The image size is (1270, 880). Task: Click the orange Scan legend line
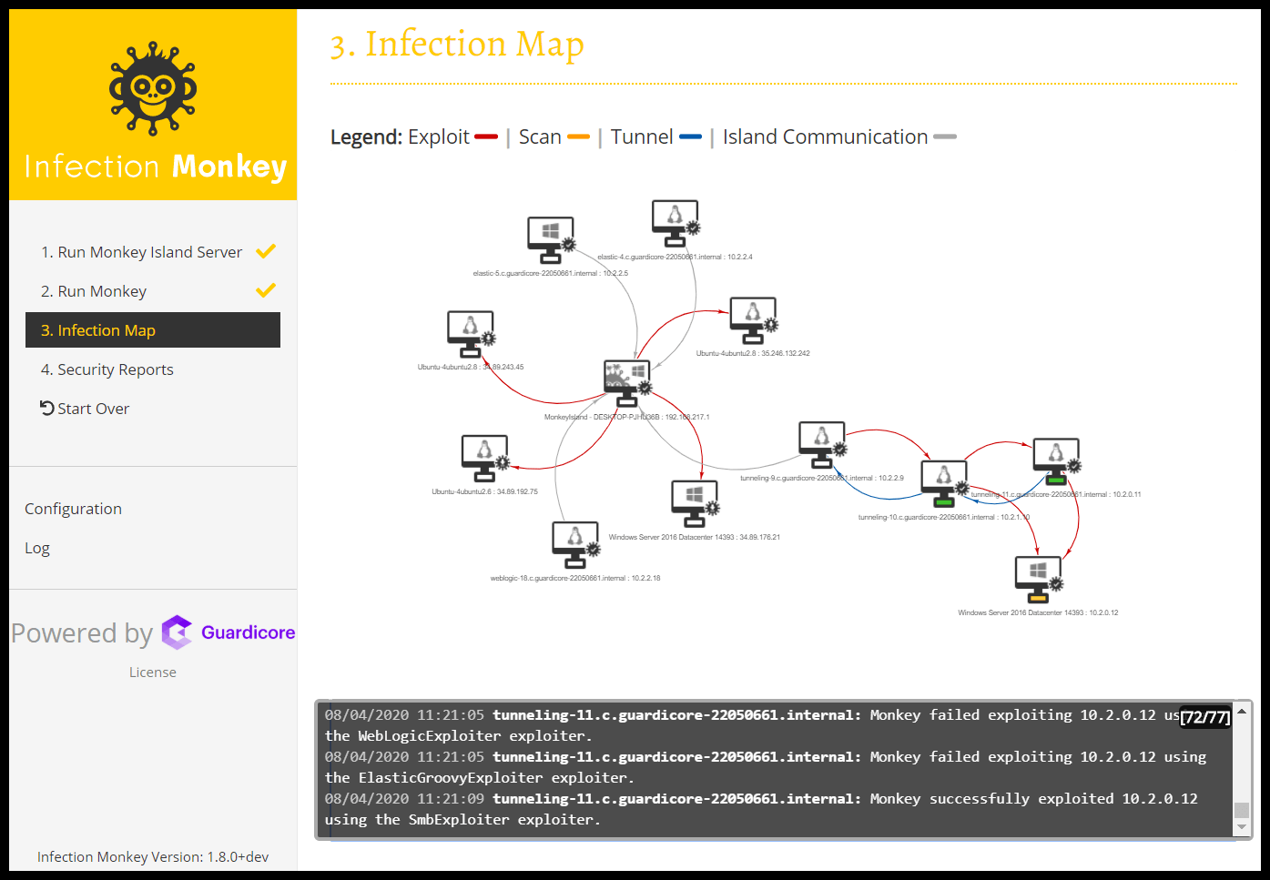pos(578,137)
